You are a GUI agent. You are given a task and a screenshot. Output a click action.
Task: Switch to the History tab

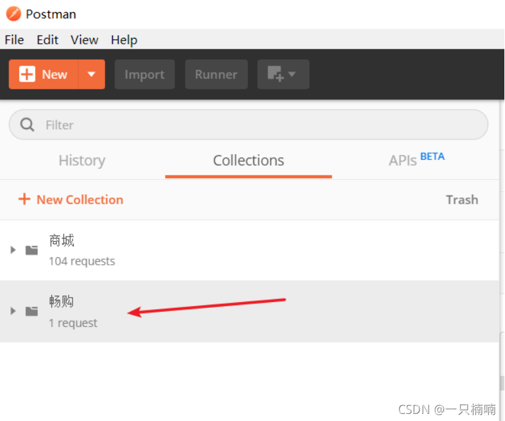[81, 160]
